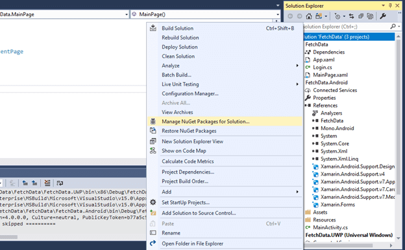Click the gear icon beside Set StartUp Projects
Viewport: 405px width, 250px height.
click(x=153, y=202)
